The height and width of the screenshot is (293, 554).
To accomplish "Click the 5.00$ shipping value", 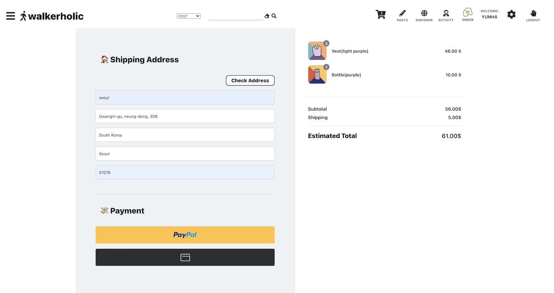I will pos(454,117).
